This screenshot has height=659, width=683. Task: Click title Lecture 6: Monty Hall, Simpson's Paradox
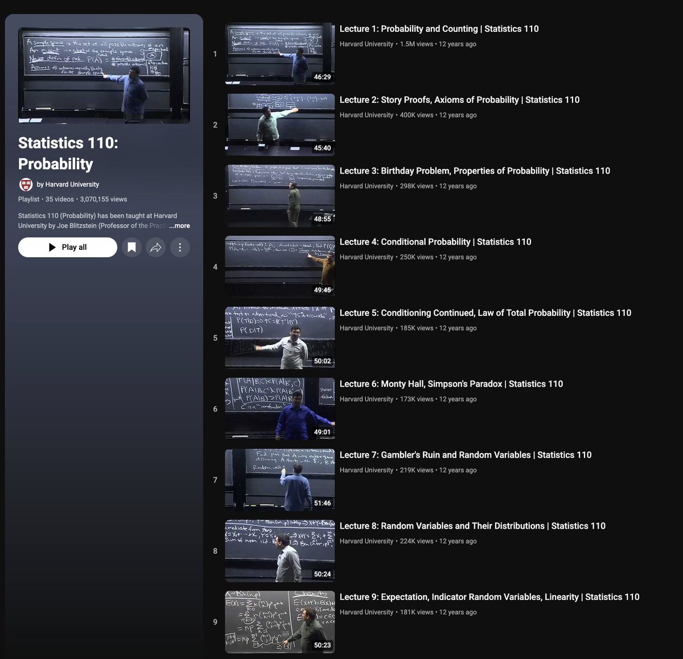[451, 384]
